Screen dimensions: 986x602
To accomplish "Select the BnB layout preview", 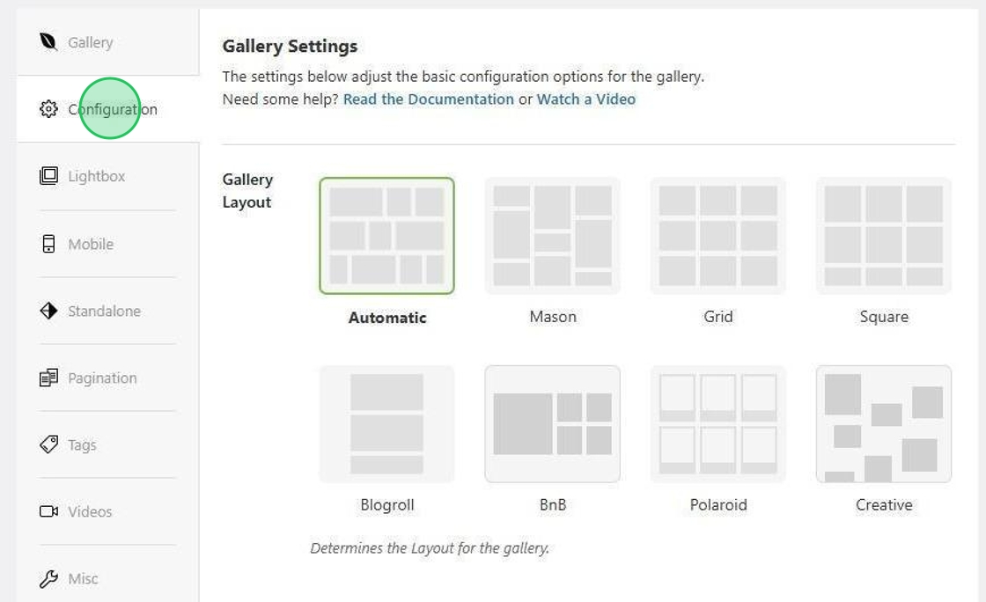I will tap(553, 422).
